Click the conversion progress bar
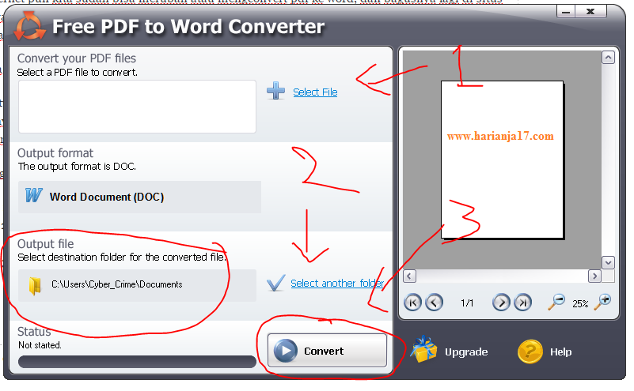Image resolution: width=634 pixels, height=391 pixels. [x=137, y=362]
